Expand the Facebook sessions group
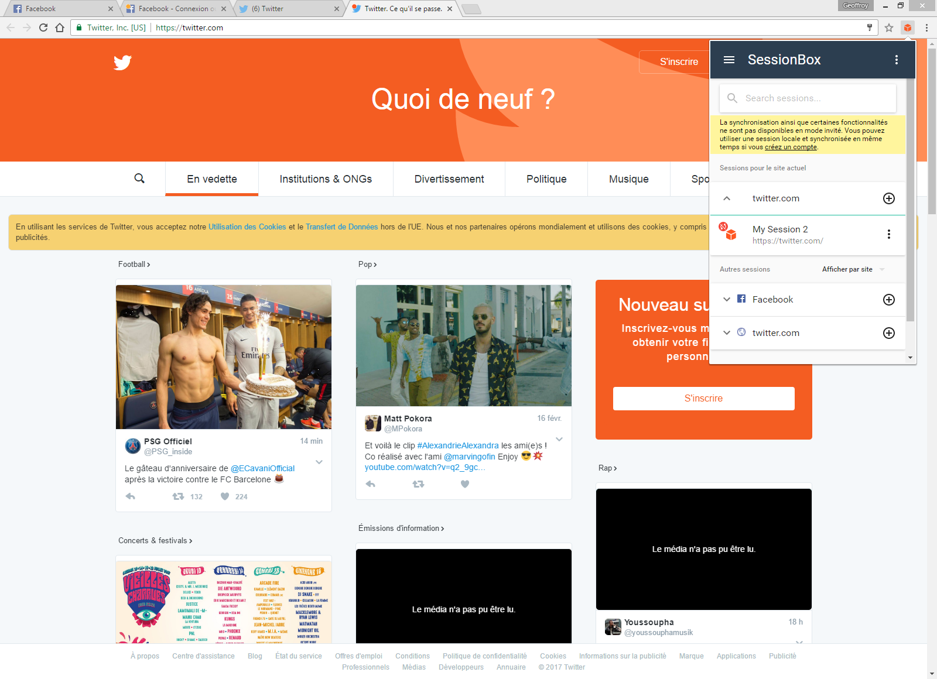The width and height of the screenshot is (937, 679). [727, 300]
